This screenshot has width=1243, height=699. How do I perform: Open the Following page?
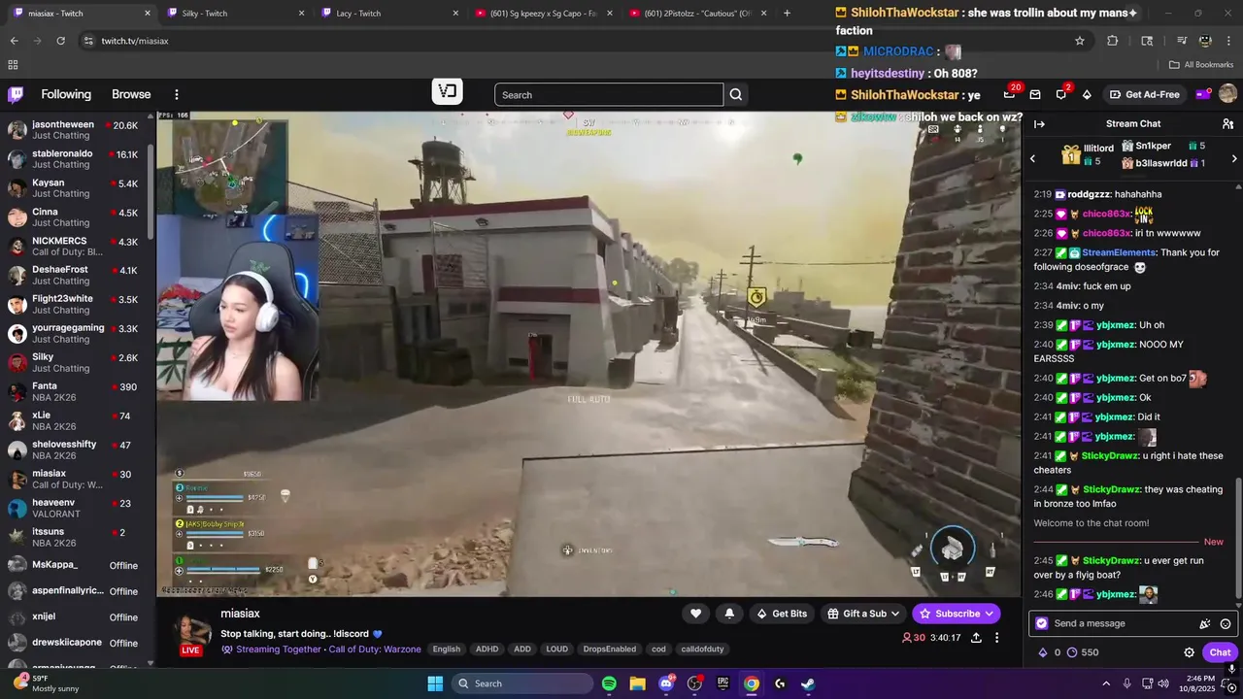tap(66, 94)
